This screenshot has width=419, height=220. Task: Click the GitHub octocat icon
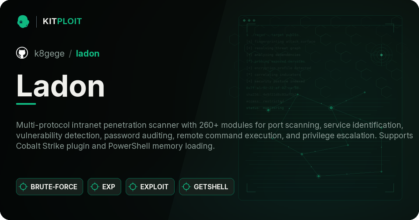click(22, 53)
